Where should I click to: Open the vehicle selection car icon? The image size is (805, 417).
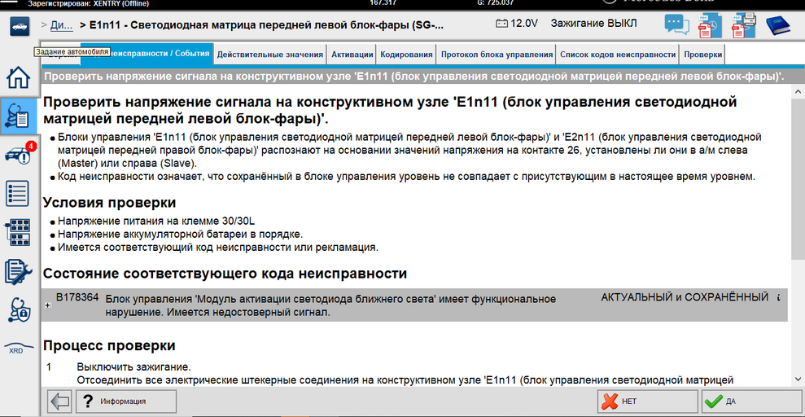[19, 26]
